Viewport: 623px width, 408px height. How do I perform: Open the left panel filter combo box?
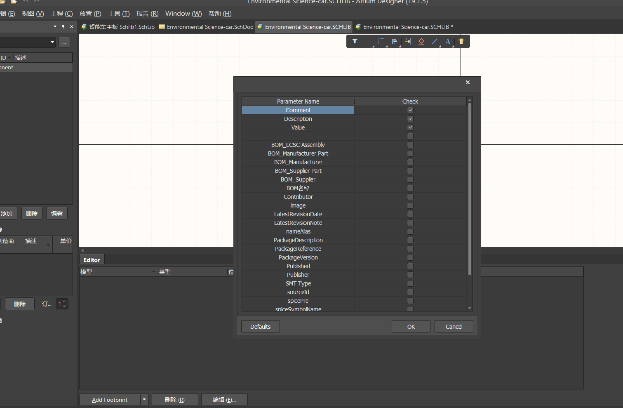[x=27, y=42]
